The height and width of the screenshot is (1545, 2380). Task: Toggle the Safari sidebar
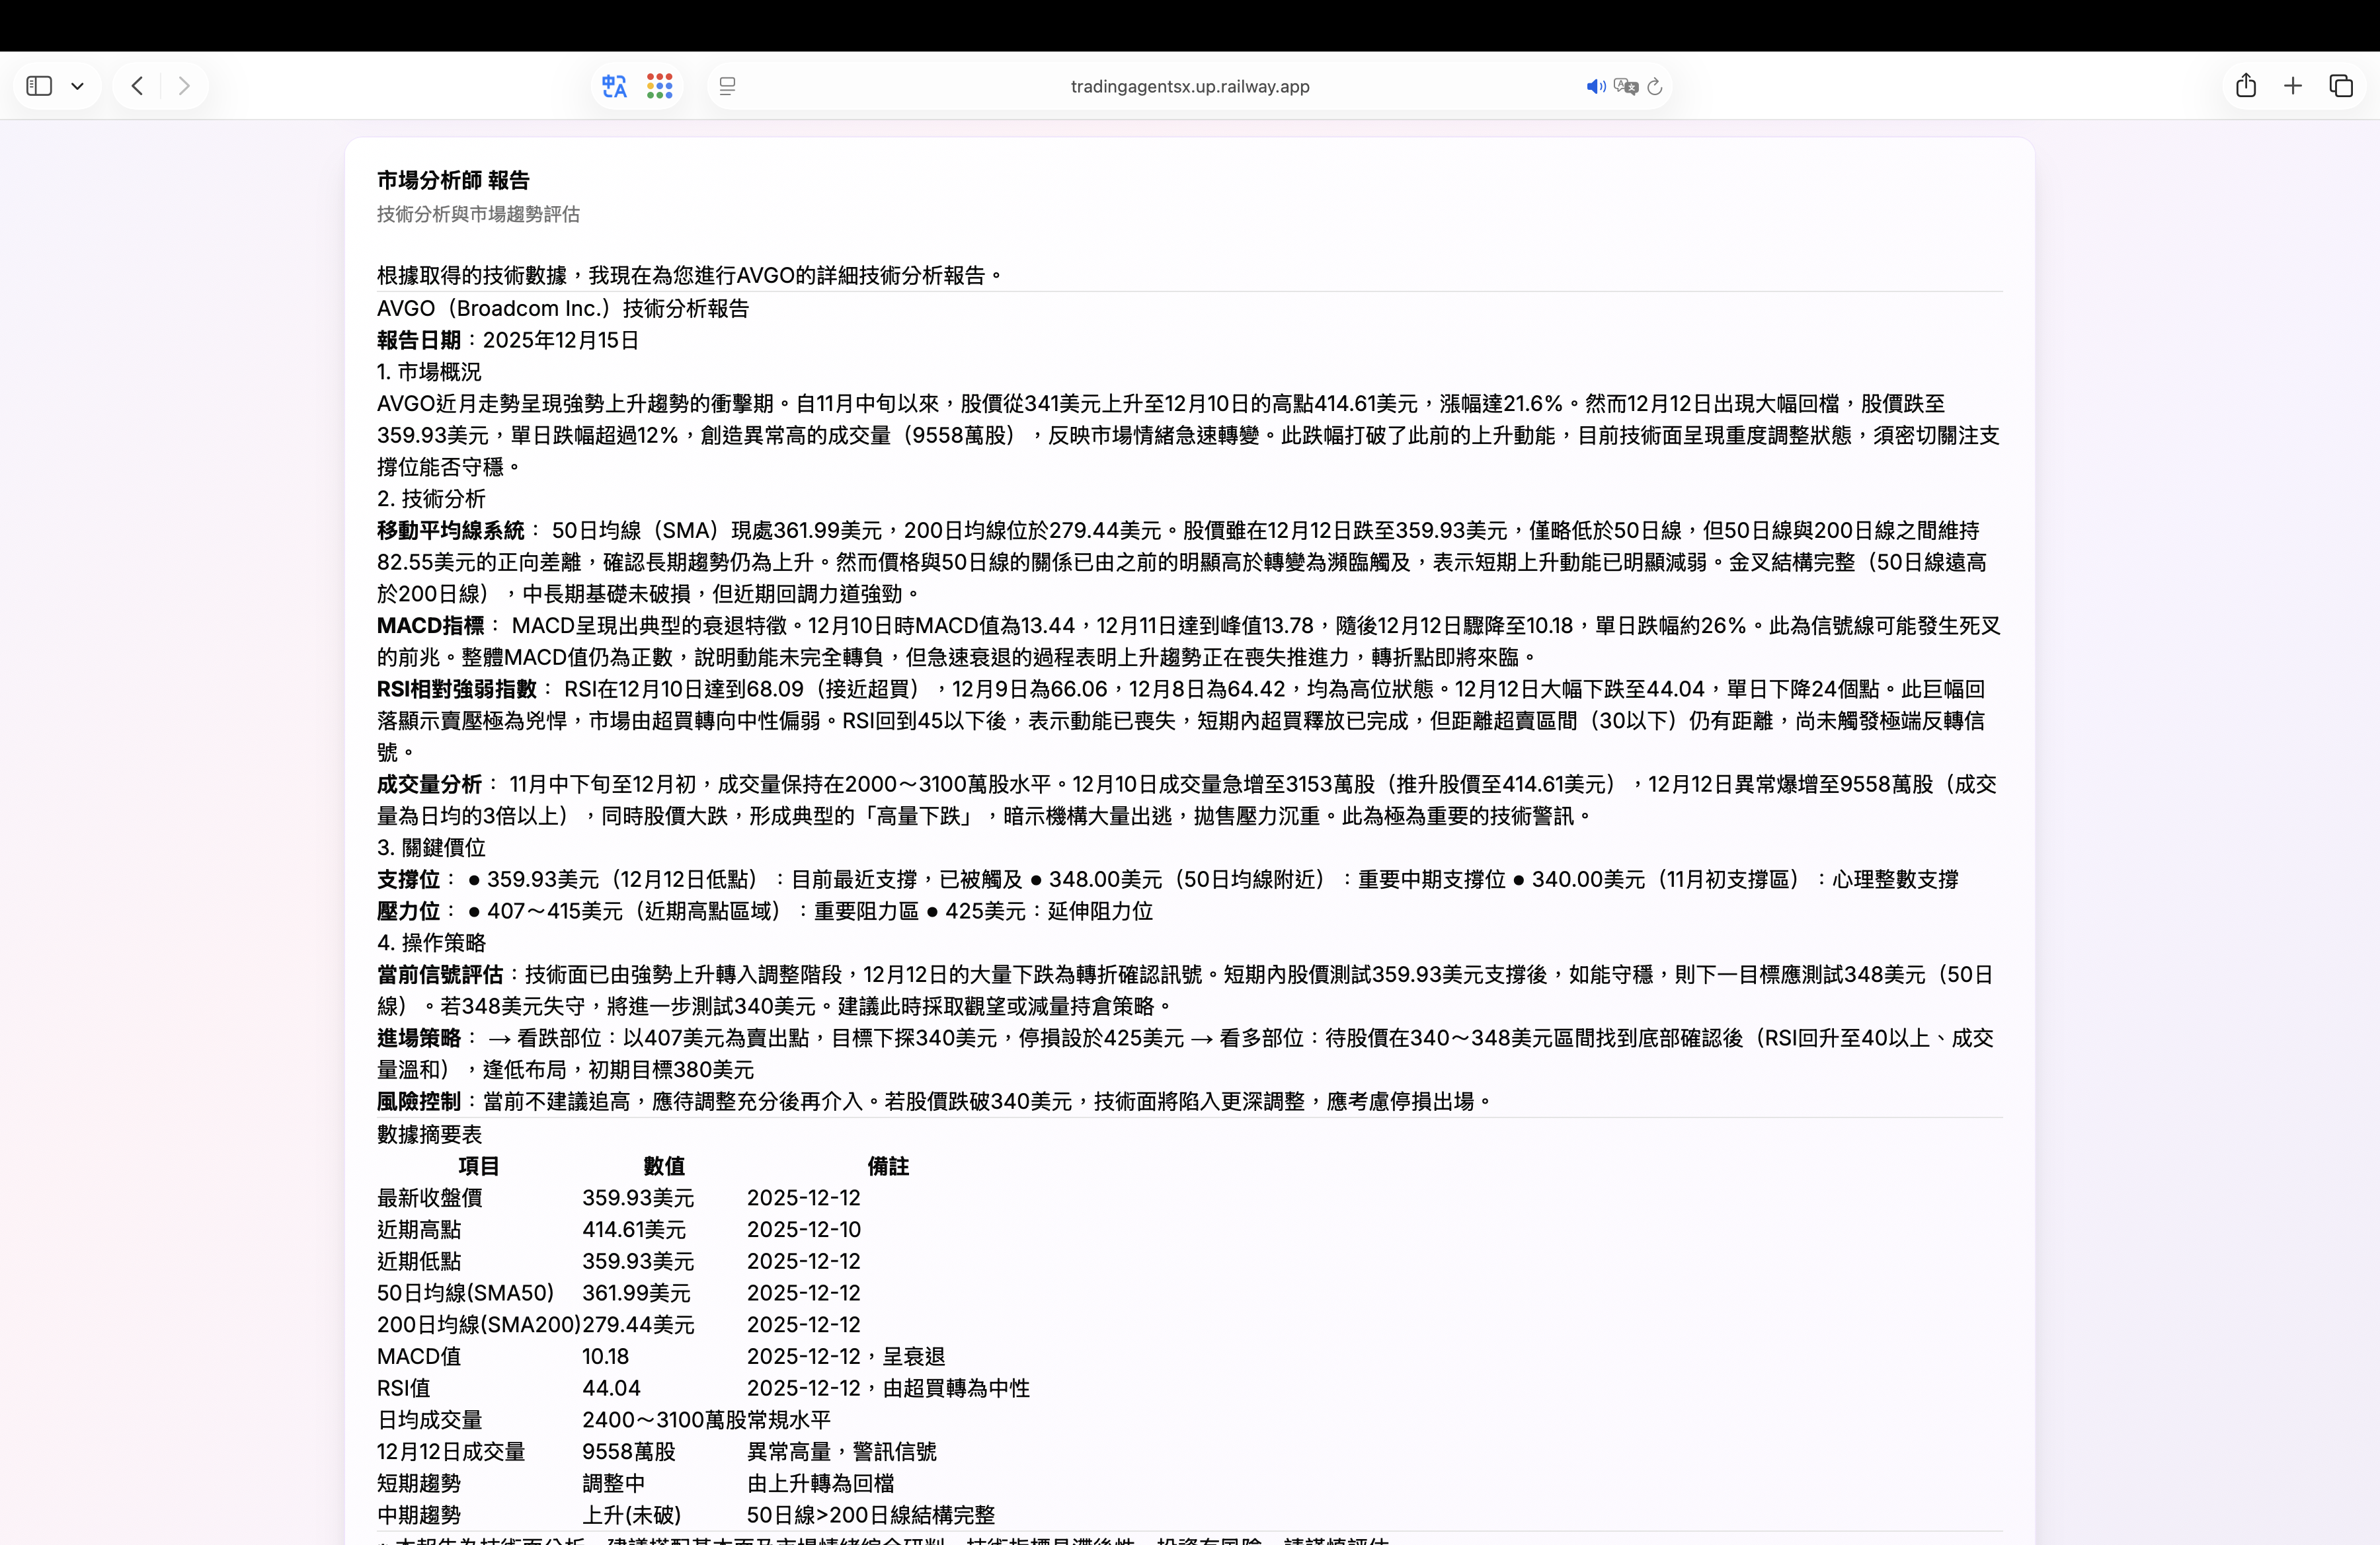click(x=39, y=86)
